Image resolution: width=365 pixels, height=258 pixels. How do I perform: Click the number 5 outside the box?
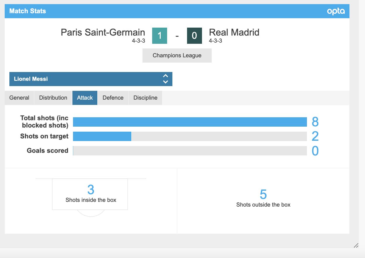[x=263, y=195]
